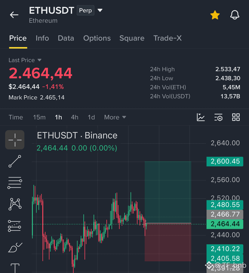Select the 1h interval
This screenshot has width=249, height=273.
click(x=59, y=117)
